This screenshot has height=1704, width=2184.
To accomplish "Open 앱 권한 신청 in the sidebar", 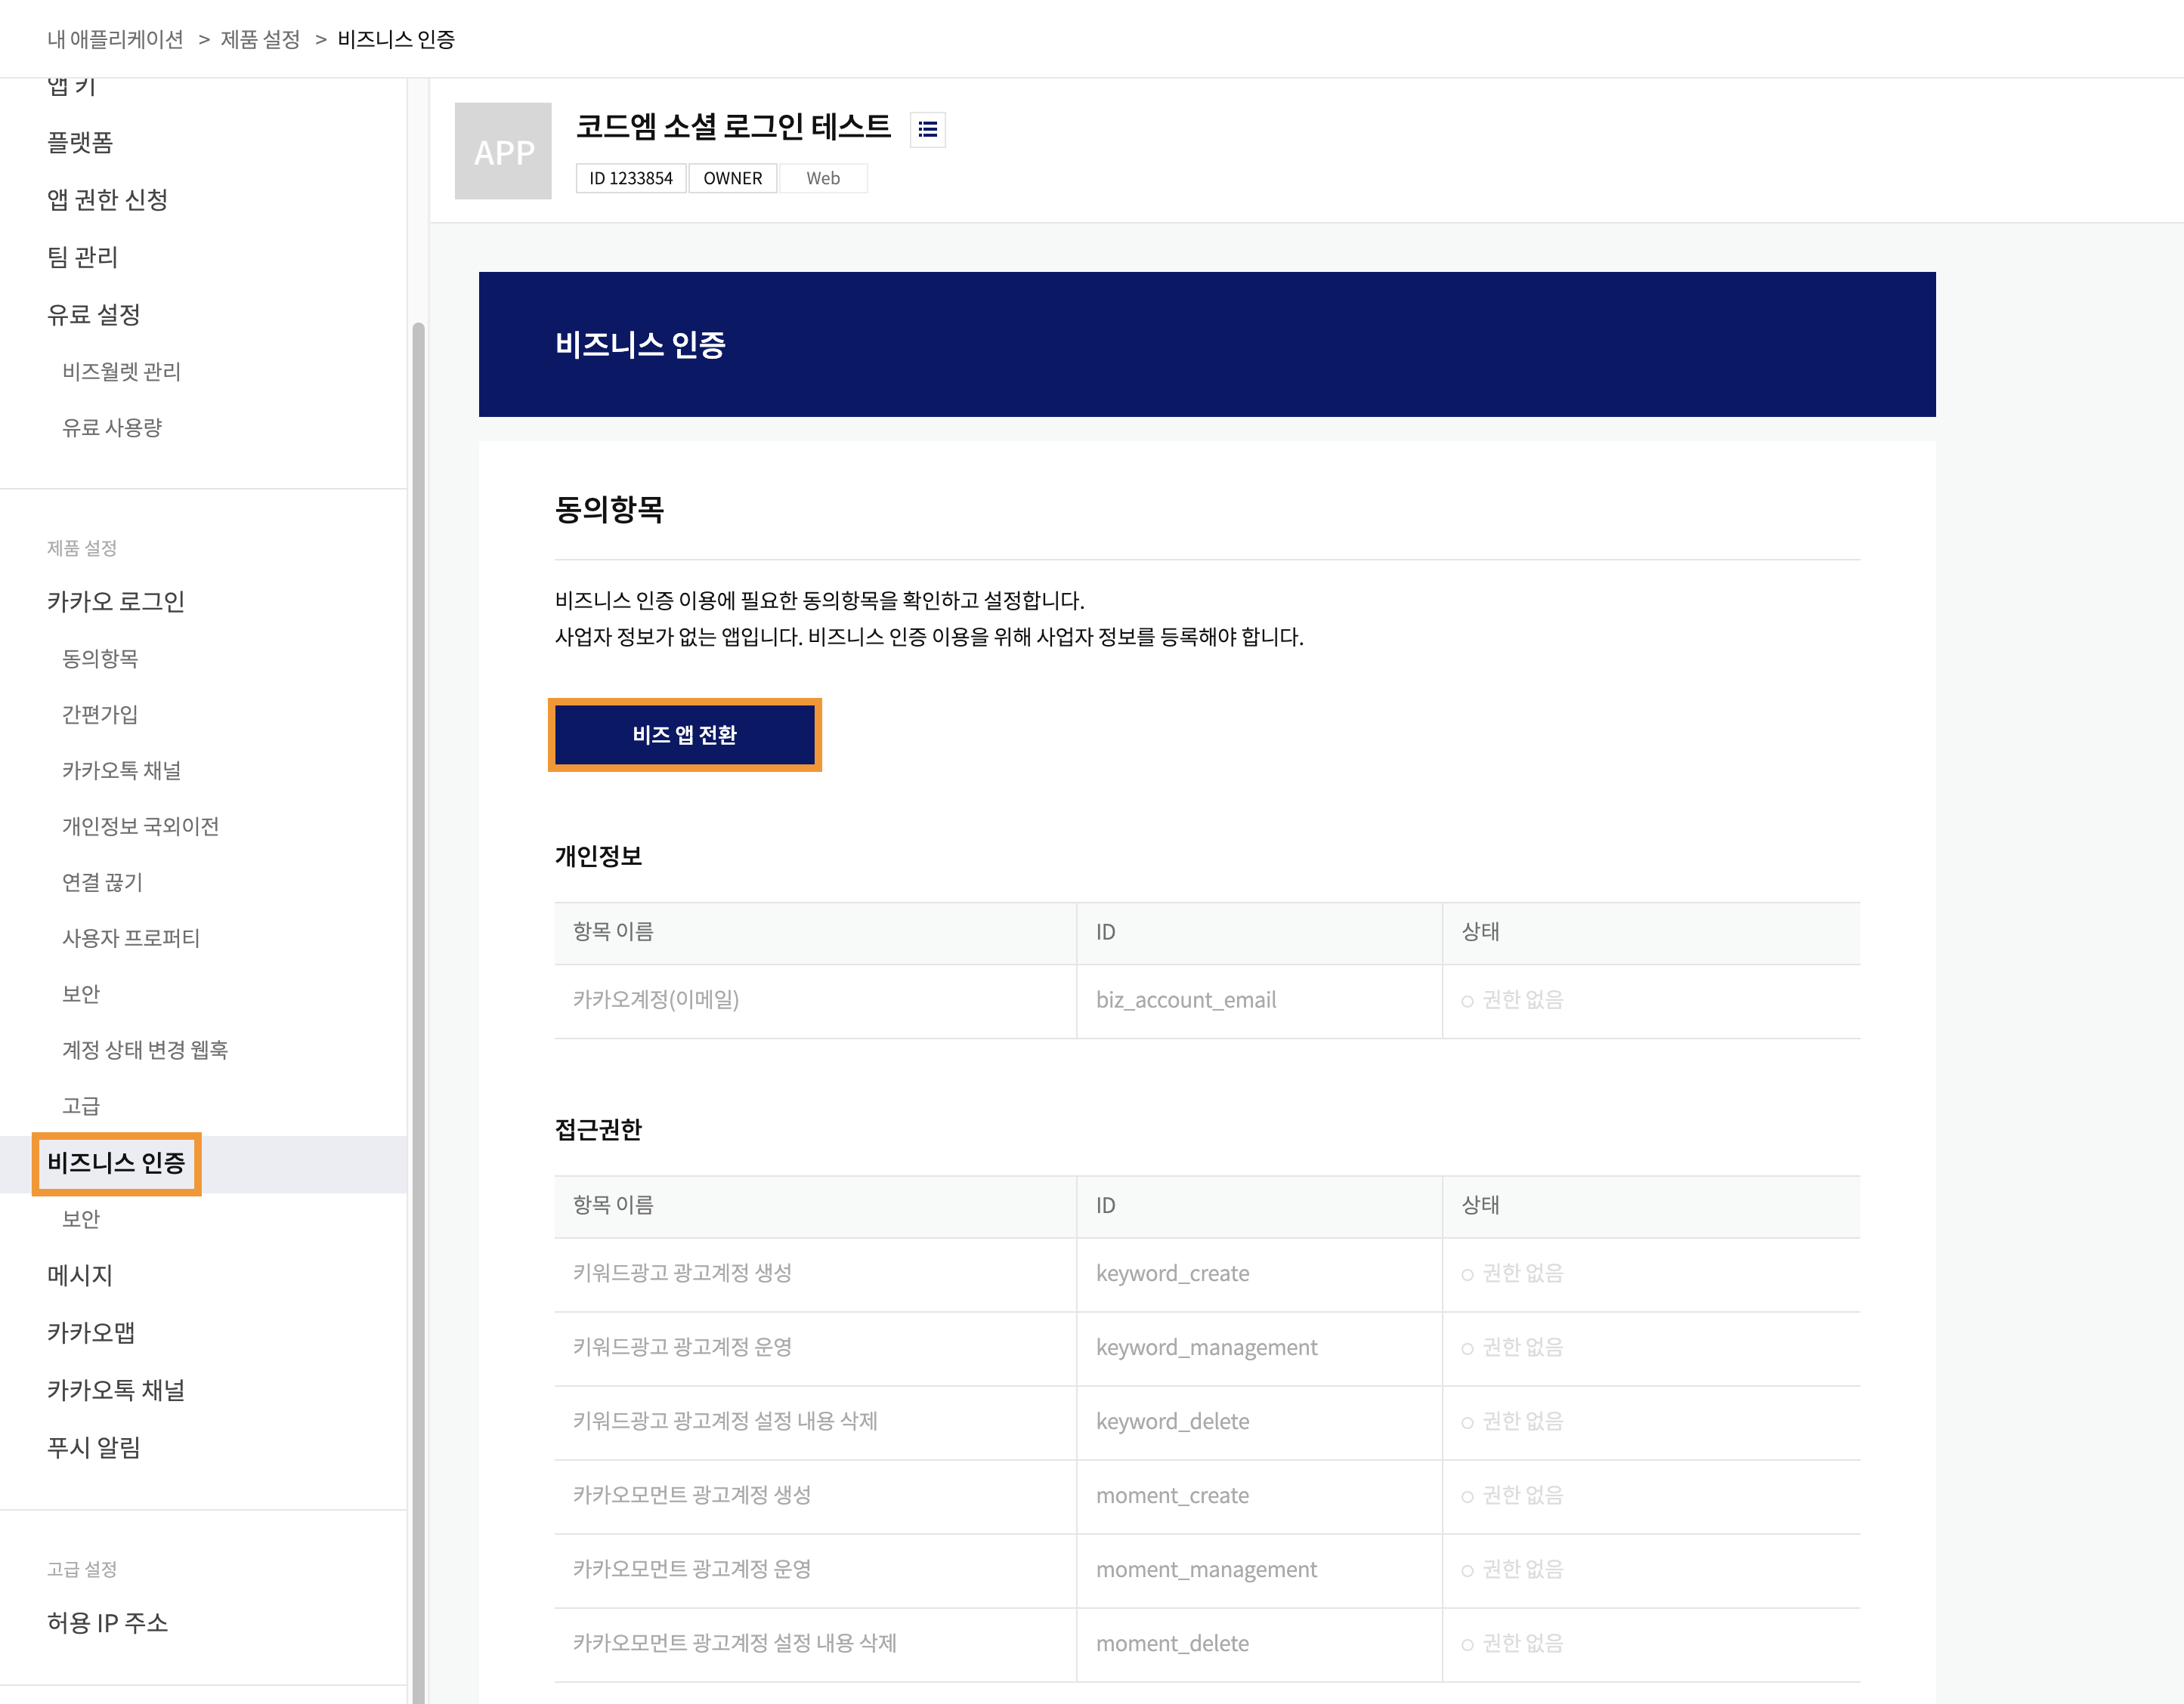I will pos(107,200).
